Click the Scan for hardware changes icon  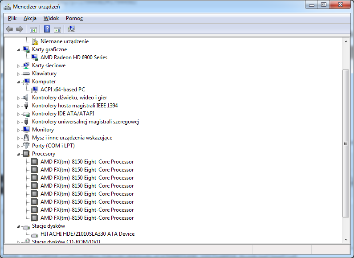71,29
